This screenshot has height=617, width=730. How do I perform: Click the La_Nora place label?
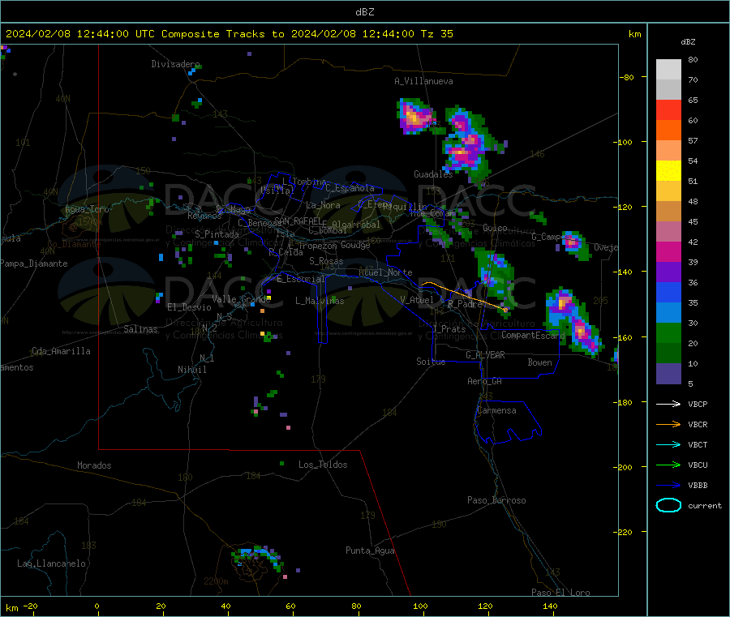[323, 205]
